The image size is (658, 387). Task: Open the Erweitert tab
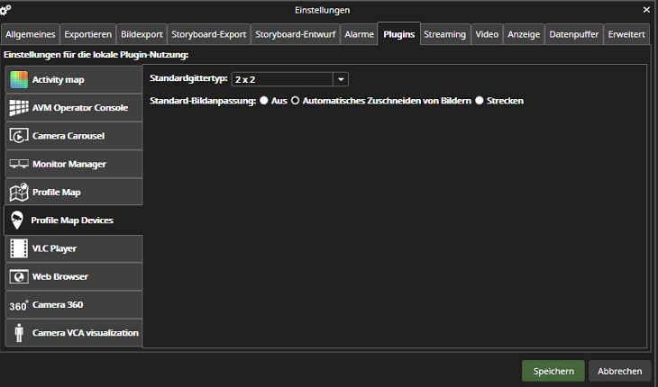click(626, 34)
